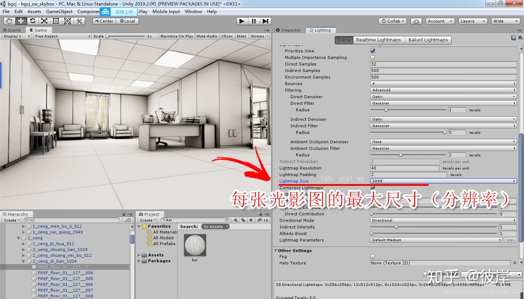The width and height of the screenshot is (524, 299).
Task: Select the Hand tool in the toolbar
Action: point(9,21)
